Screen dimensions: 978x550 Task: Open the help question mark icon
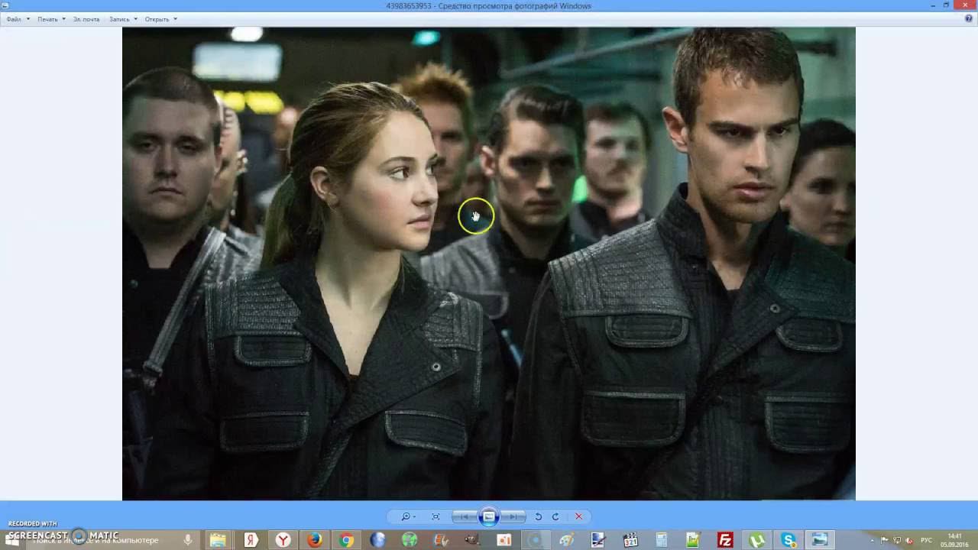(969, 19)
